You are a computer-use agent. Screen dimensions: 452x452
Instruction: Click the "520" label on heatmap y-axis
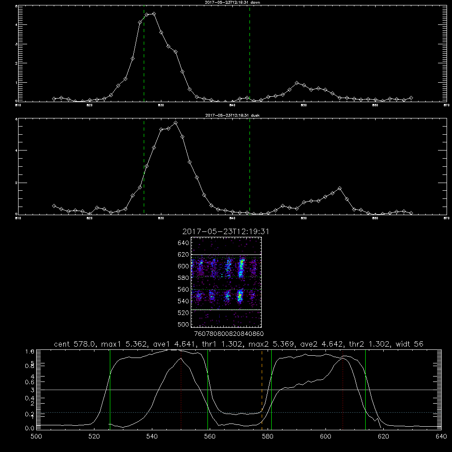point(184,313)
